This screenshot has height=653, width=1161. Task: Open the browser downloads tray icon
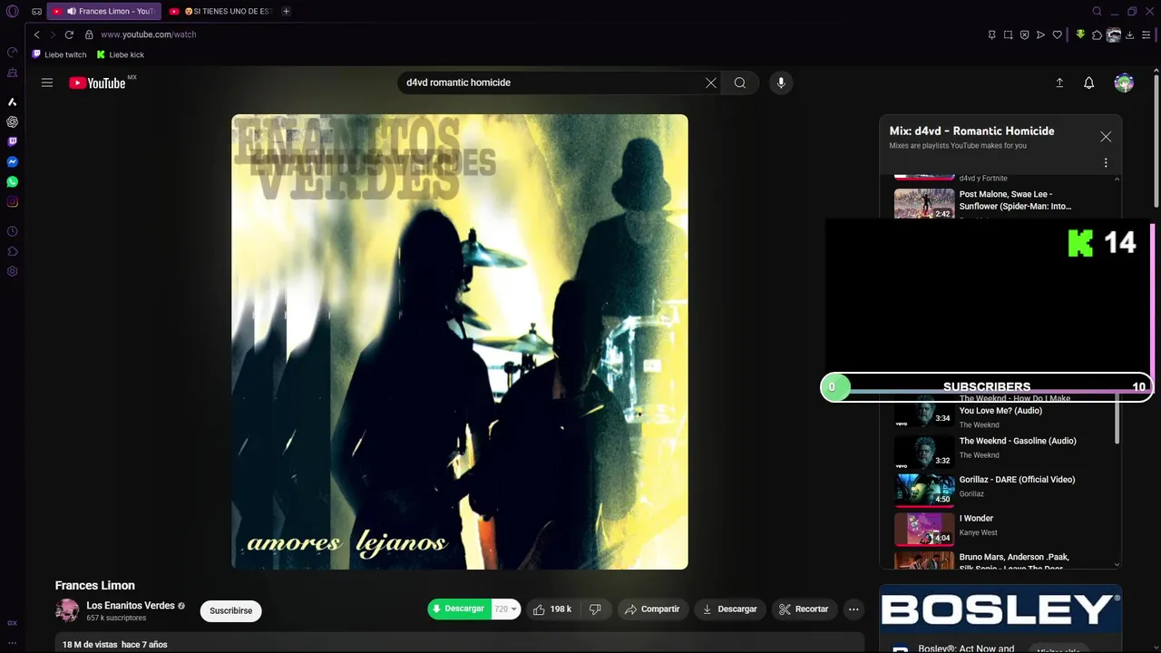[x=1130, y=34]
